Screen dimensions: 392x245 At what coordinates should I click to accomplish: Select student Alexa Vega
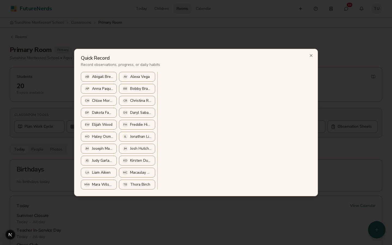[x=137, y=77]
